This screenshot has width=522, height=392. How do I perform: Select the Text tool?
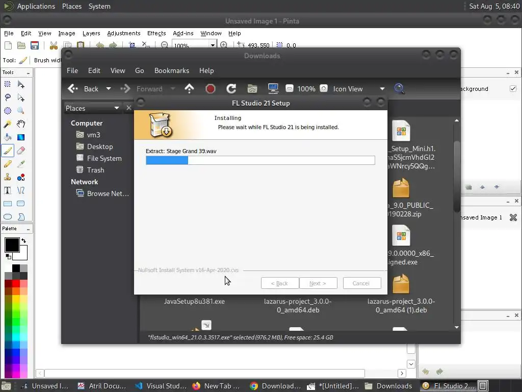pyautogui.click(x=7, y=190)
